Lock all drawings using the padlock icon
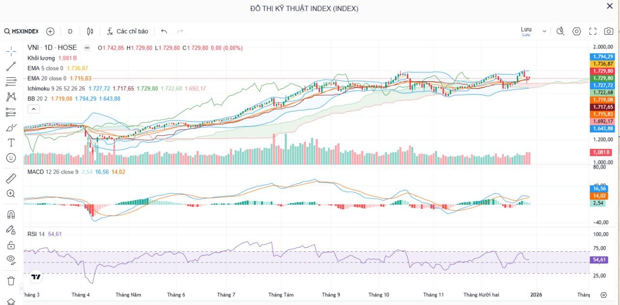Screen dimensions: 620x305 click(10, 245)
